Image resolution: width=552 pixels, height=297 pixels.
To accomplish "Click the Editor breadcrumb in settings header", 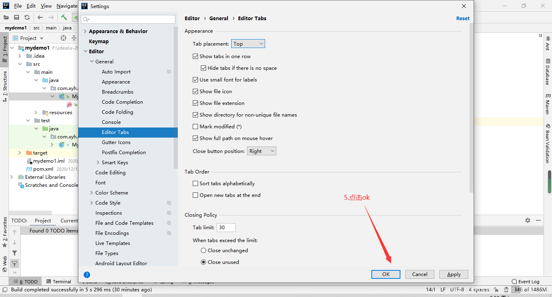I will coord(192,19).
